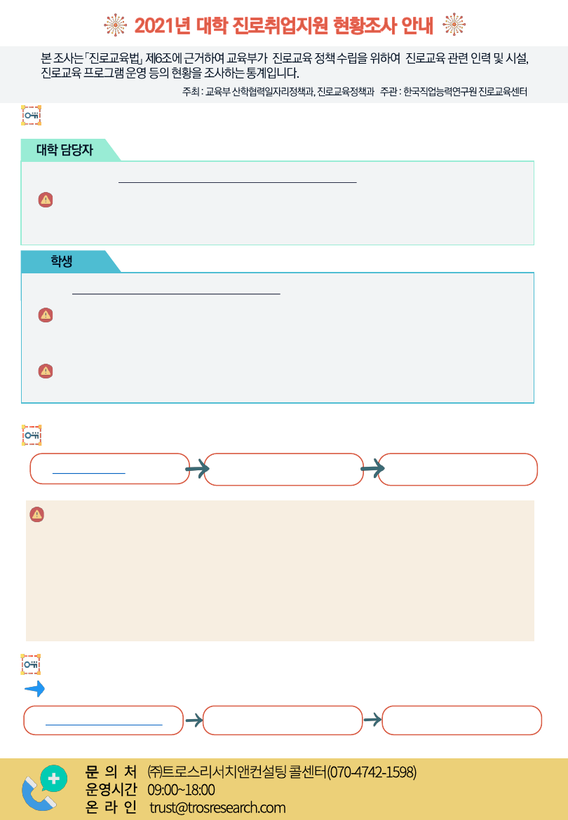
Task: Click the key icon above 대학 담당자
Action: pyautogui.click(x=32, y=115)
